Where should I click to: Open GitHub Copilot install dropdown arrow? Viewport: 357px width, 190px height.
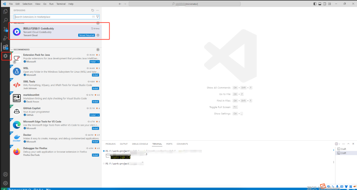pyautogui.click(x=98, y=115)
